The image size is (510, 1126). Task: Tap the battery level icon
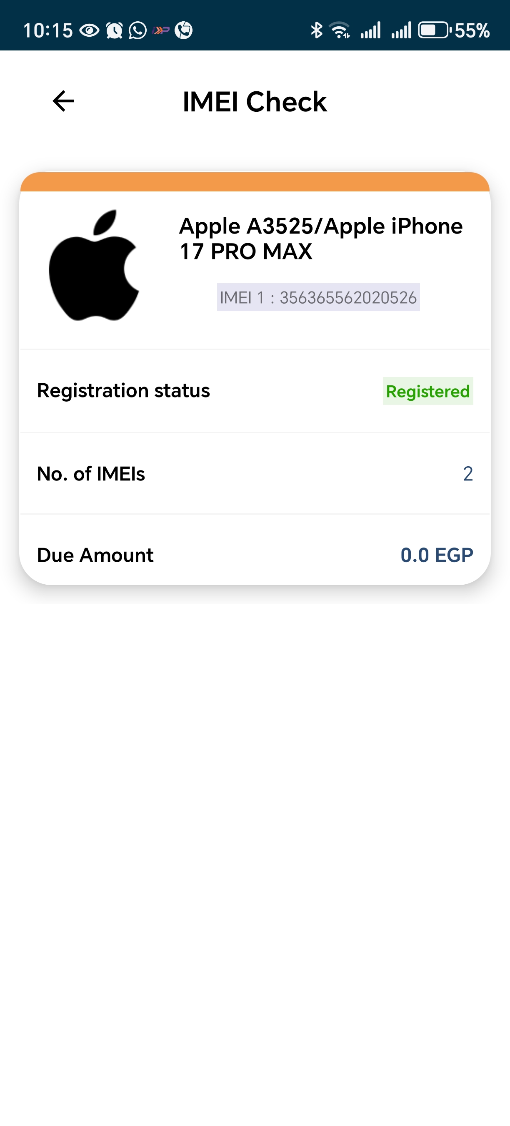tap(434, 30)
